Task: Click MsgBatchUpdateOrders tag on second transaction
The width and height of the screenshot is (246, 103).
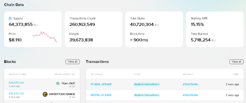Action: 147,95
